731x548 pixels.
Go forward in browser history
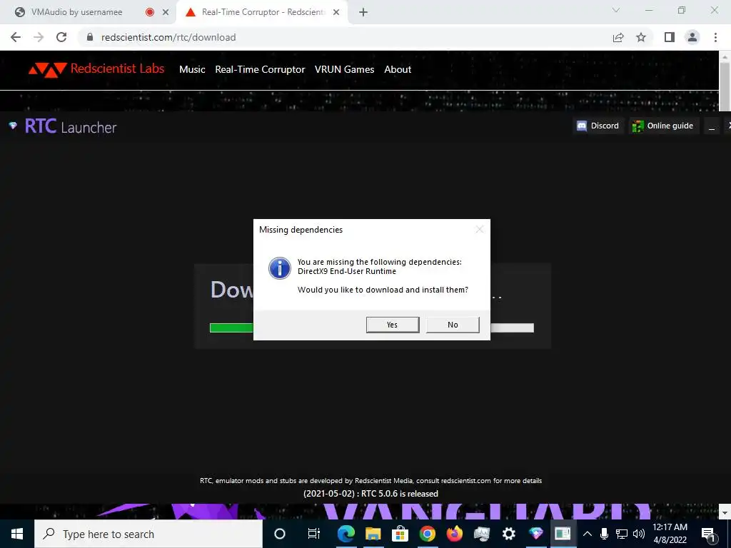tap(39, 37)
